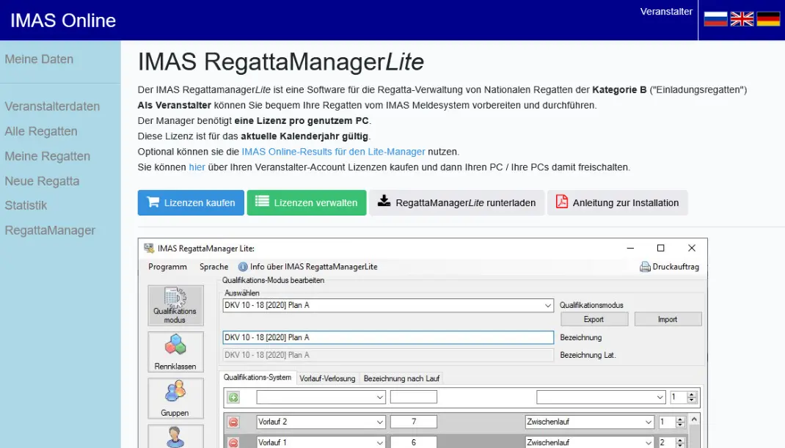Expand the empty target dropdown in add row
The width and height of the screenshot is (785, 448).
pyautogui.click(x=660, y=397)
